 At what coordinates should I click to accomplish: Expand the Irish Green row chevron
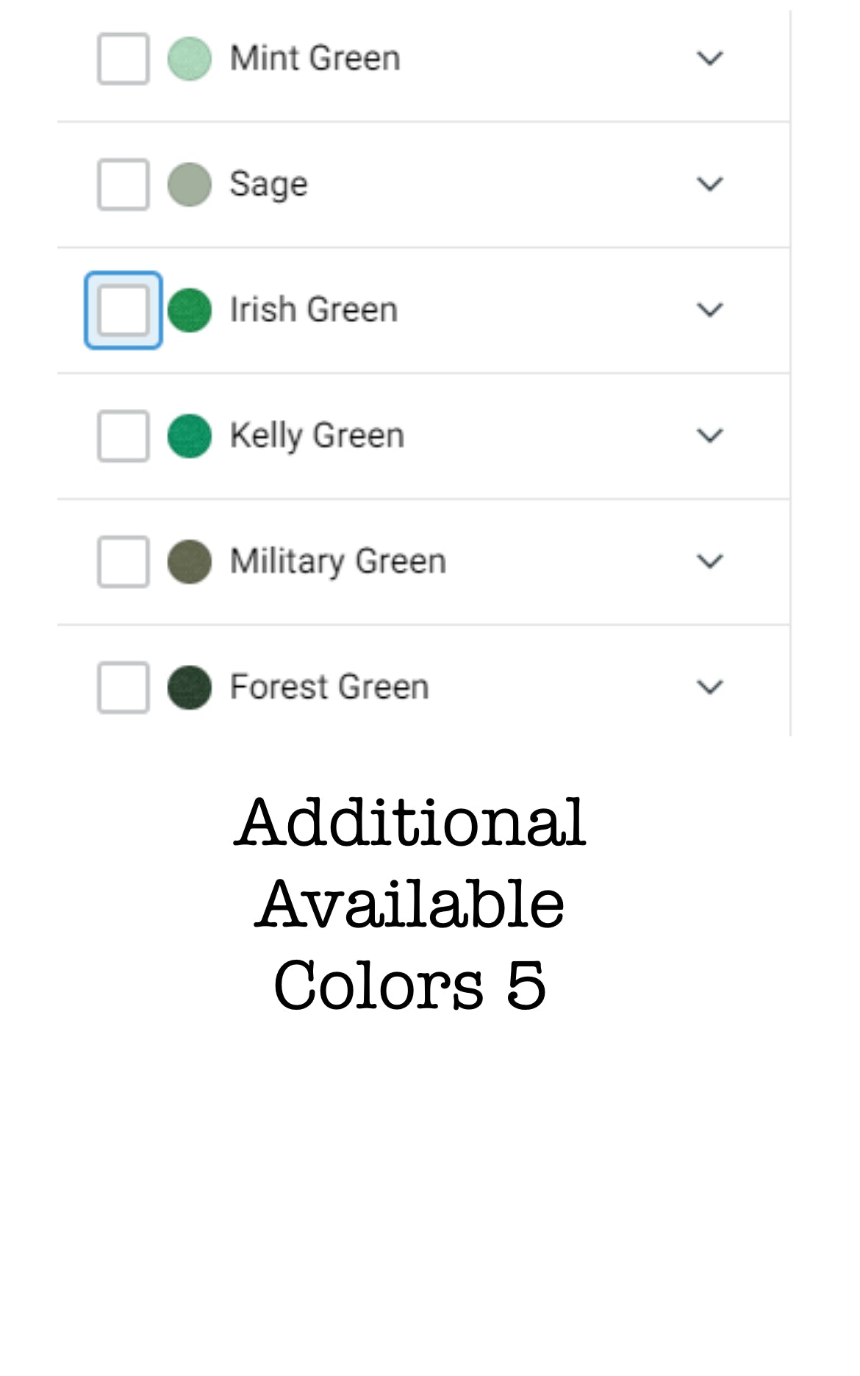709,310
